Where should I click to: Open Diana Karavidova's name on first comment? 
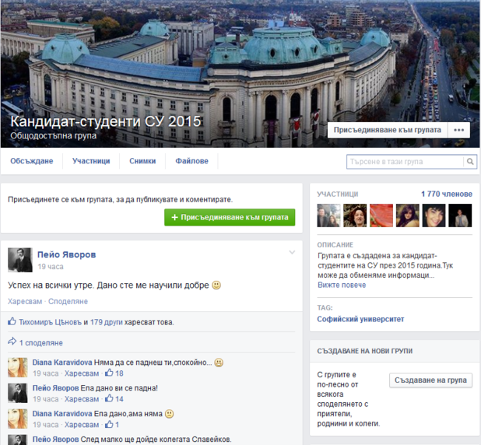click(x=62, y=363)
